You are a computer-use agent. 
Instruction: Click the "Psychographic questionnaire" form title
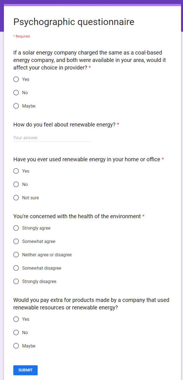tap(74, 22)
